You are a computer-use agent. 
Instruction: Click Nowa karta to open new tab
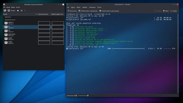coord(72,11)
